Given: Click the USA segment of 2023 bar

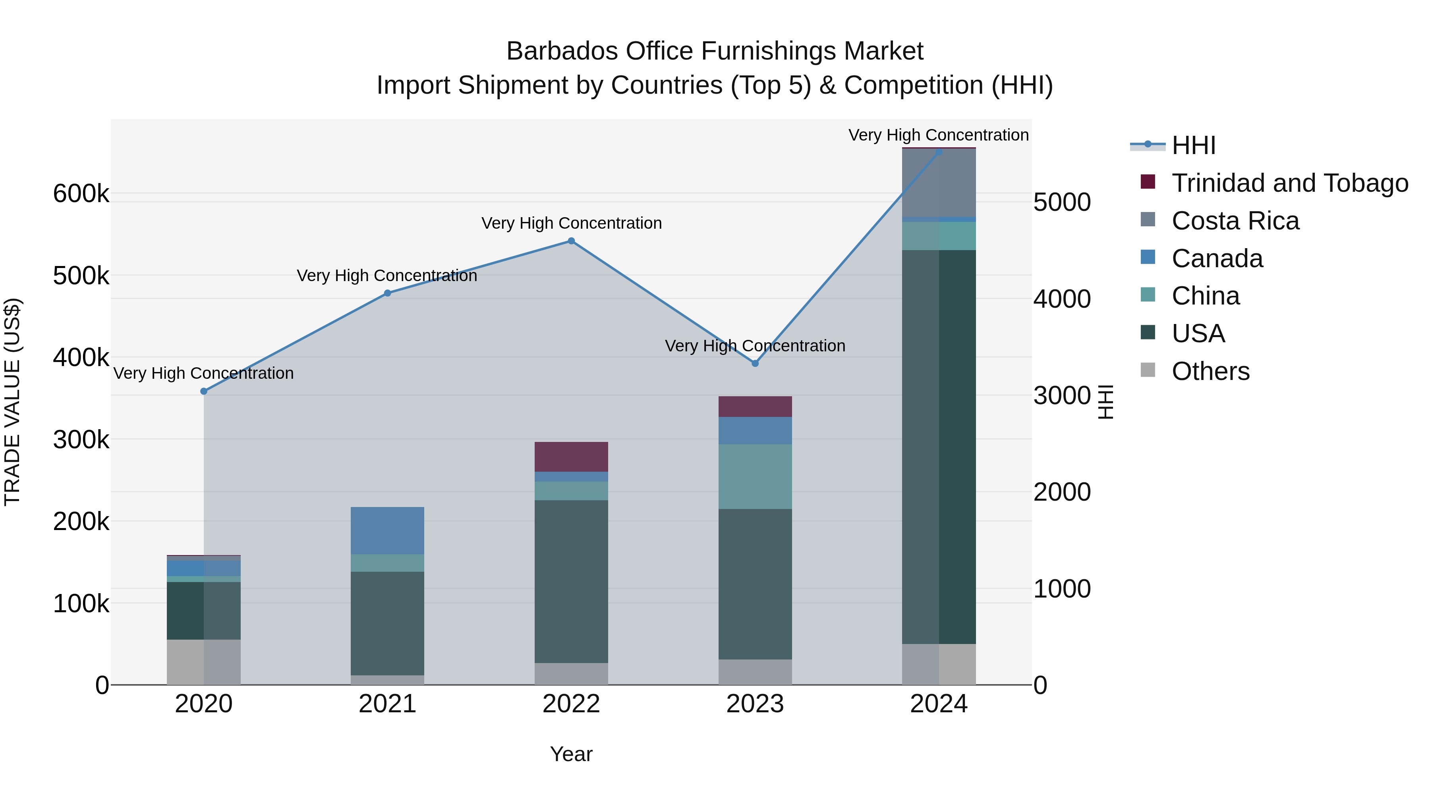Looking at the screenshot, I should click(755, 584).
